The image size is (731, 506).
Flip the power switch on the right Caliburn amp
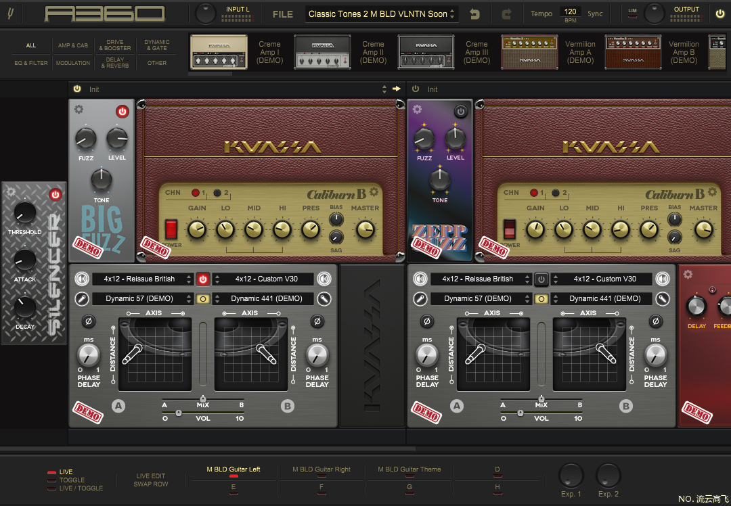[510, 229]
